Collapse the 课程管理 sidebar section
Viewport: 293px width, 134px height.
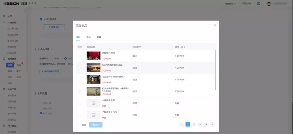(x=23, y=59)
